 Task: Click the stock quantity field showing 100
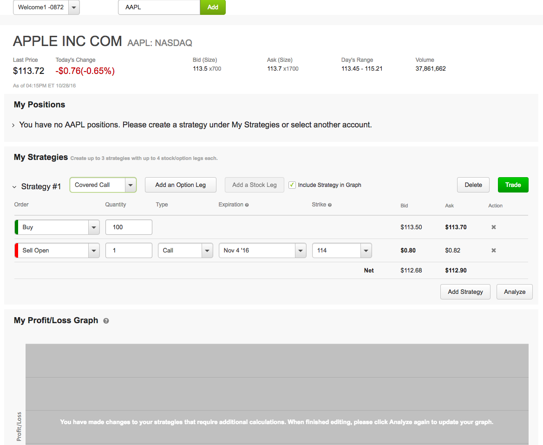129,227
